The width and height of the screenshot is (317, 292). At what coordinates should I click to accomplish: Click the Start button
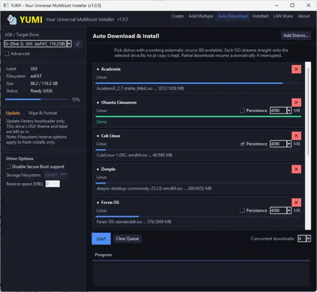click(101, 239)
